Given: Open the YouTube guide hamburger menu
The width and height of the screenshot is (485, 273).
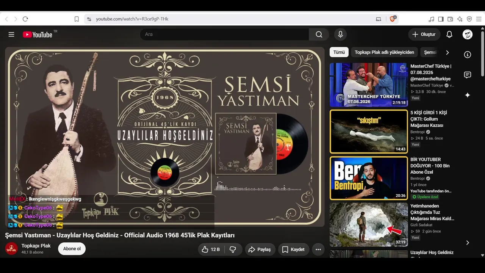Looking at the screenshot, I should pos(11,35).
